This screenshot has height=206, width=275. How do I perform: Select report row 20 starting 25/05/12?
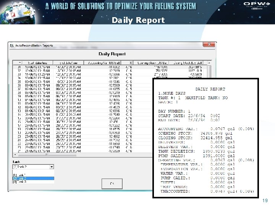83,136
